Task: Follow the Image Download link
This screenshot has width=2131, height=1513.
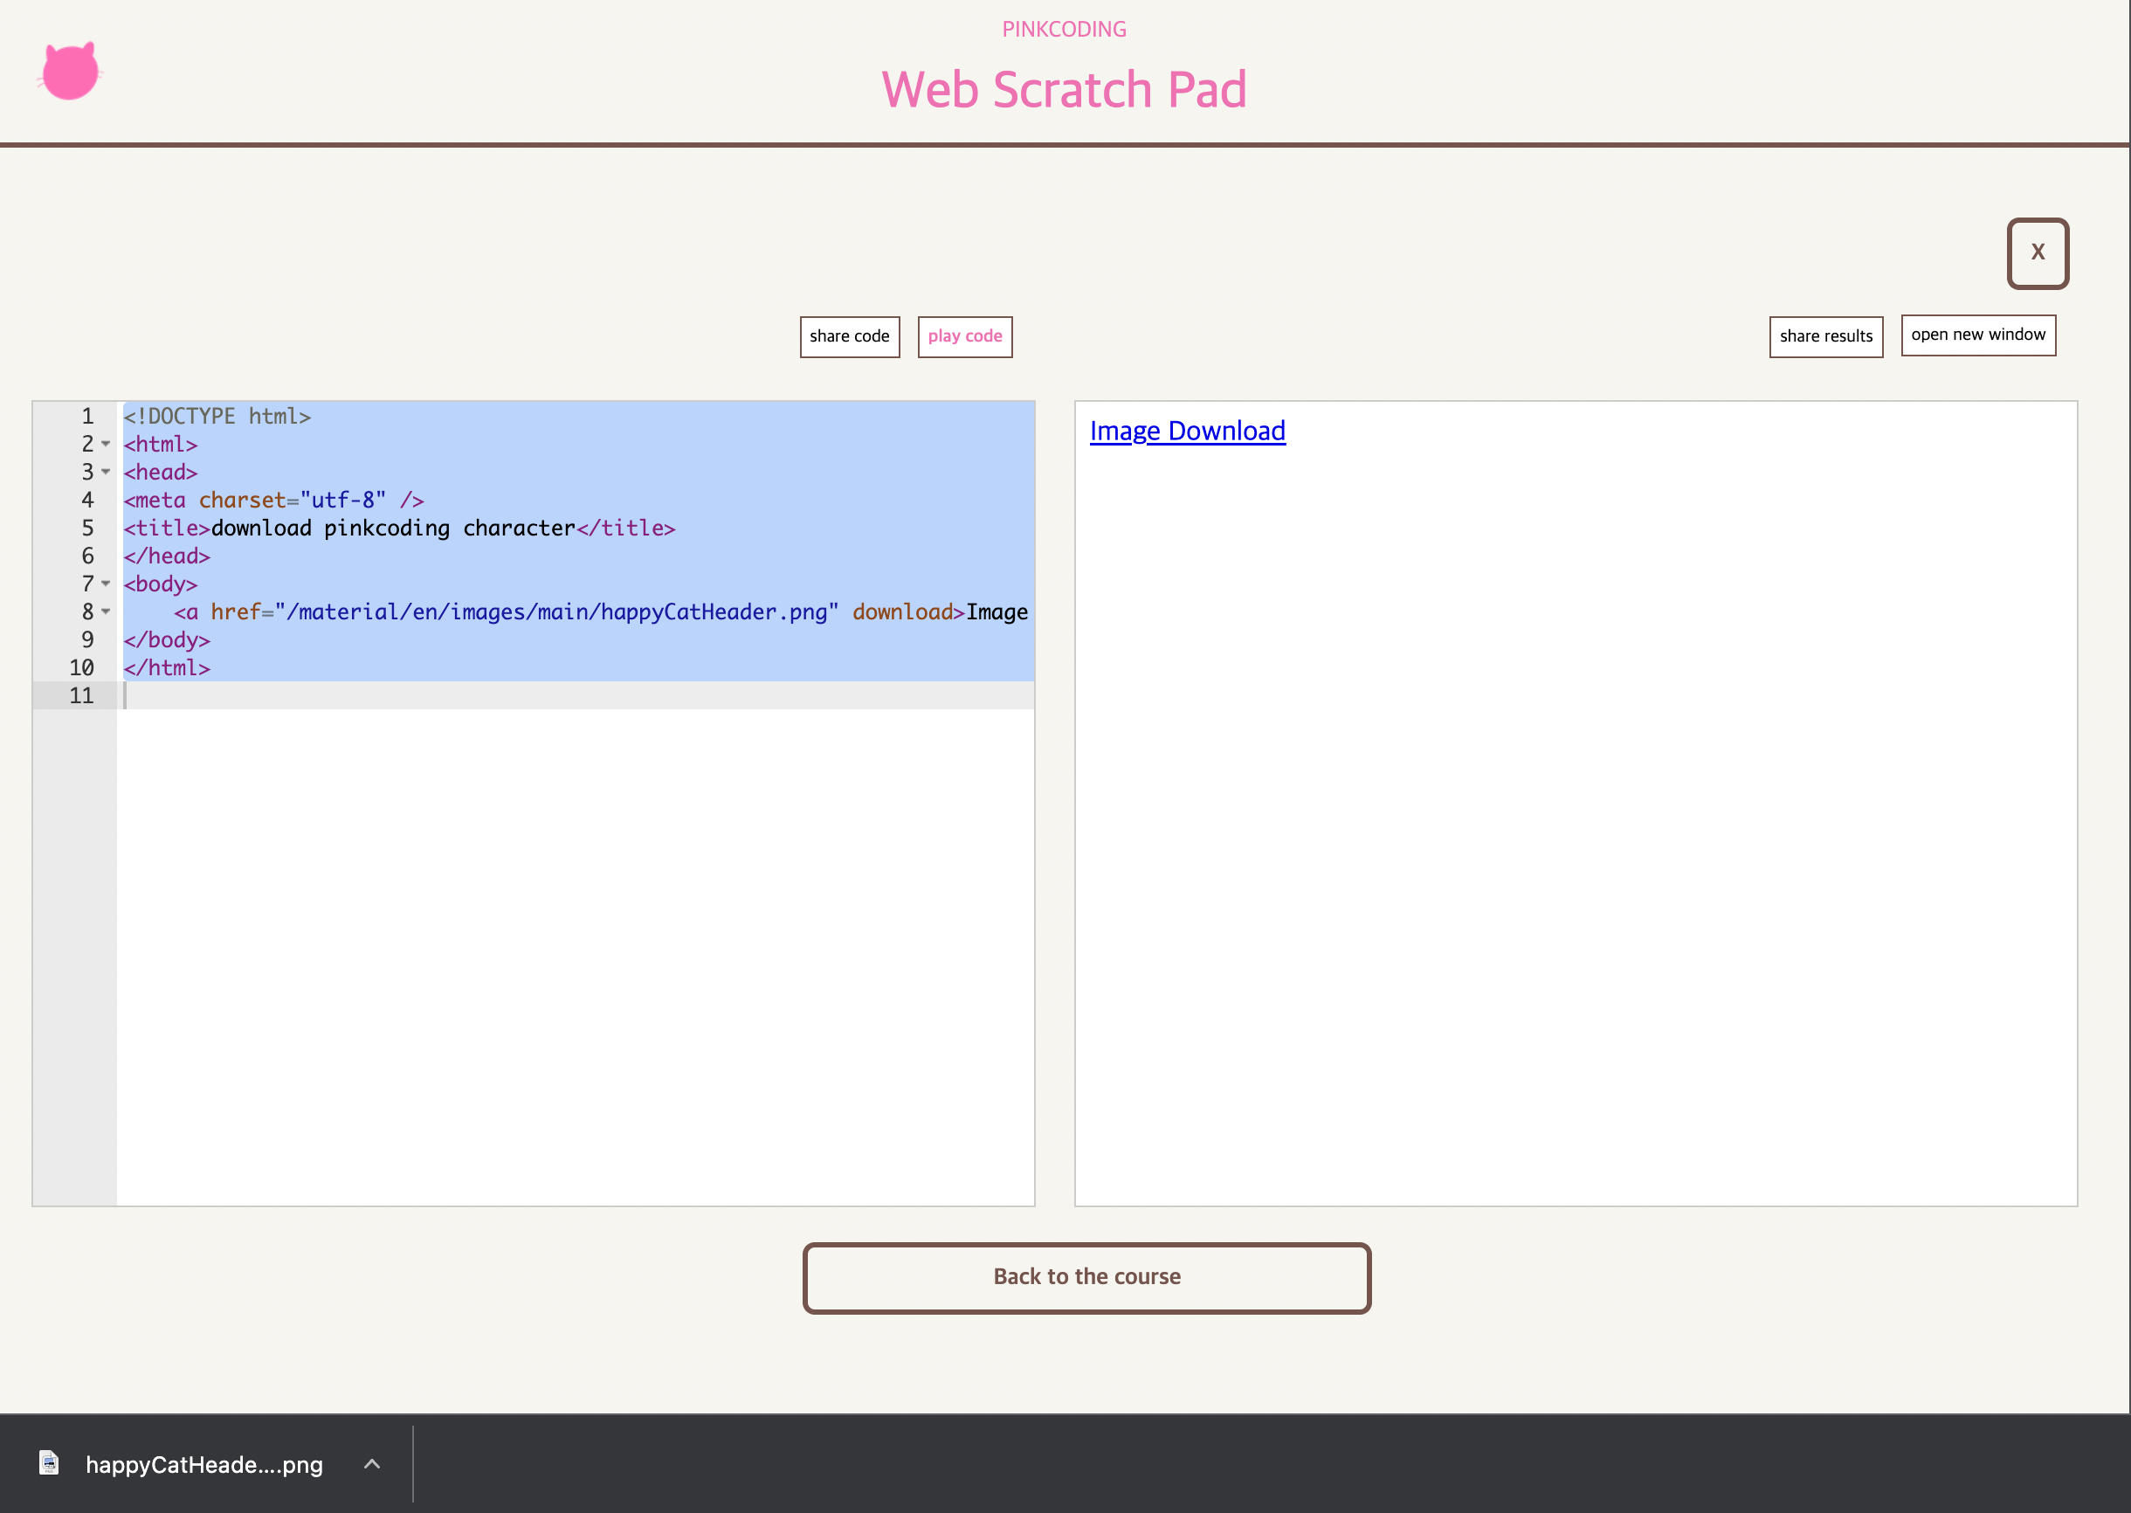Action: (x=1188, y=431)
